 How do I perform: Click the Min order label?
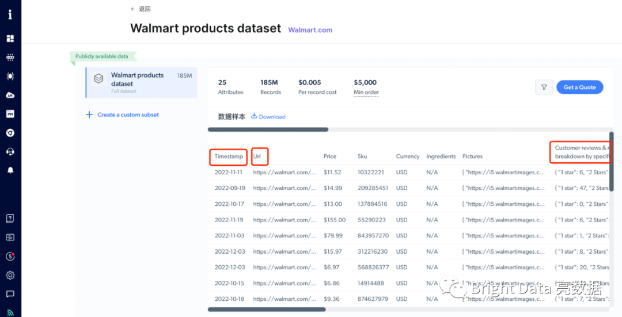(366, 92)
